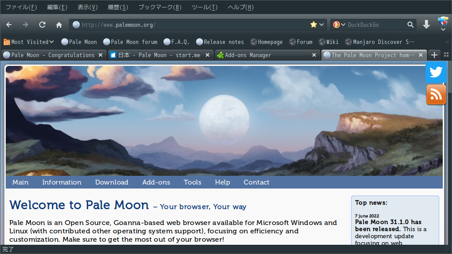Open the Contact navigation item

pos(256,182)
